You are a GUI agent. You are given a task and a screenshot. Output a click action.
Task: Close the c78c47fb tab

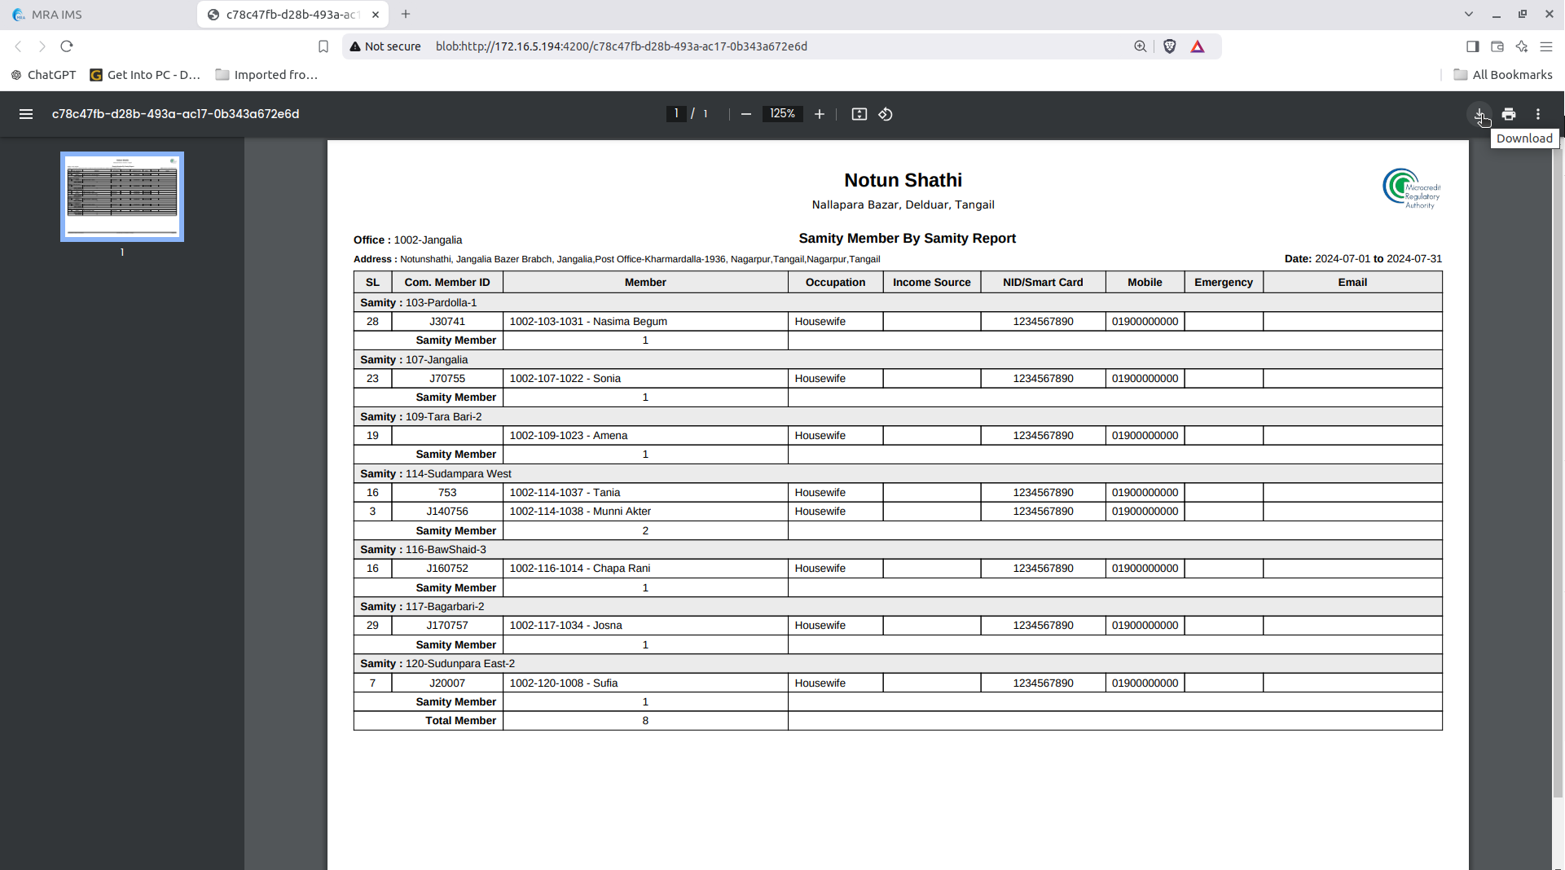click(x=376, y=15)
